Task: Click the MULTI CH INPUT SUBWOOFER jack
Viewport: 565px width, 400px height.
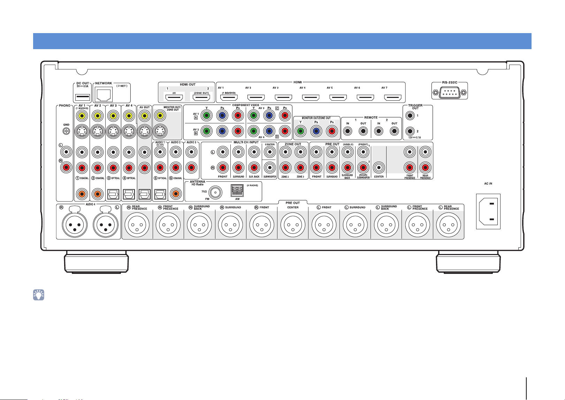Action: (x=269, y=168)
